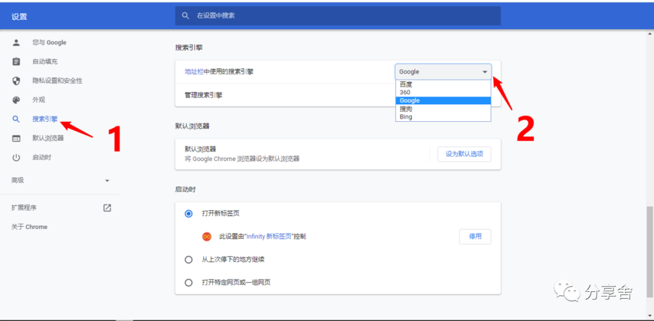This screenshot has width=654, height=321.
Task: Click the 停用 button for Infinity extension
Action: 475,236
